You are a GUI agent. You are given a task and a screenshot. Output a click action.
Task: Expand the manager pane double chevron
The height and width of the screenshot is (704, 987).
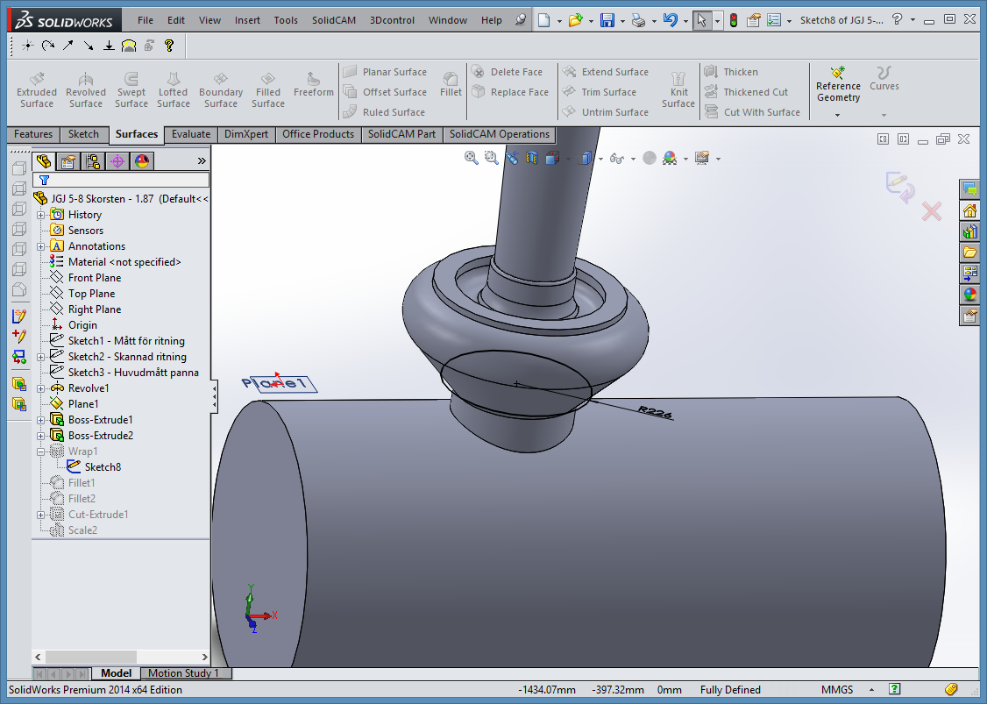202,161
